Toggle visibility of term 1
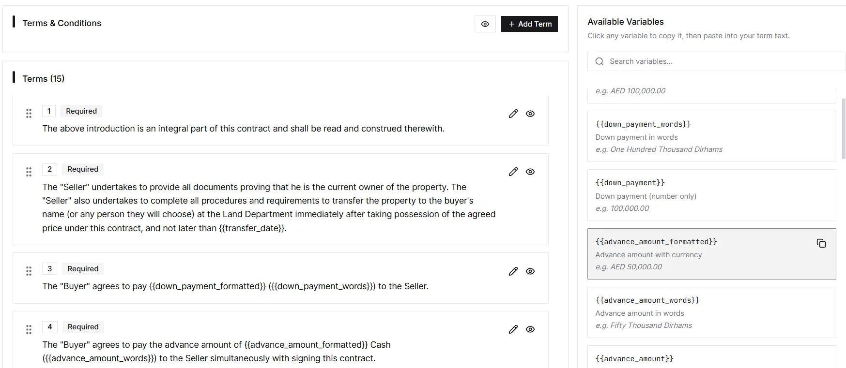The height and width of the screenshot is (368, 846). click(530, 114)
